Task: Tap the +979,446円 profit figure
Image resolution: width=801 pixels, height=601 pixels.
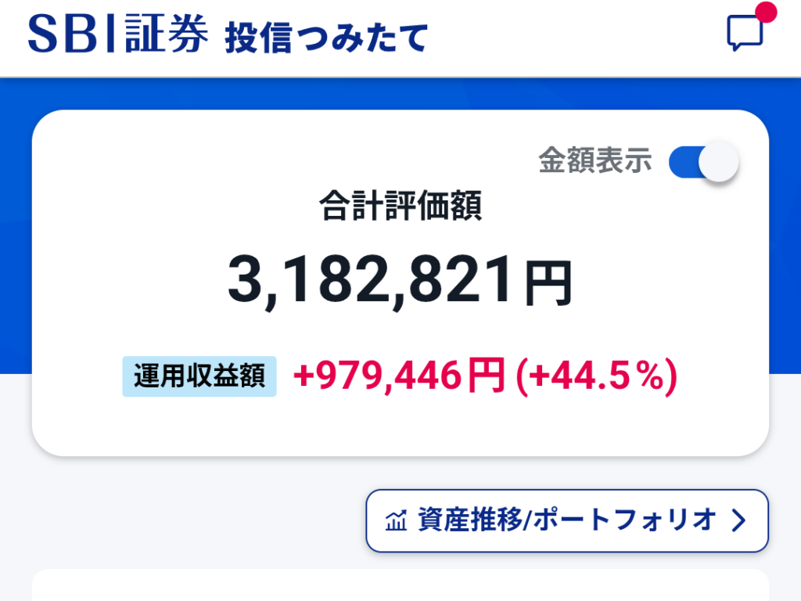Action: (399, 377)
